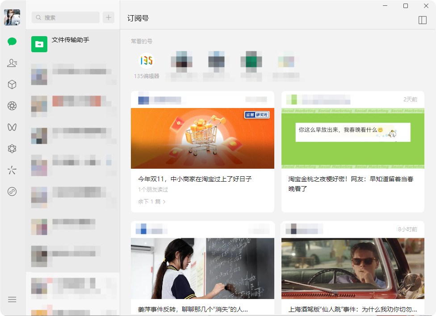
Task: Open the hexagon flower Search icon in the sidebar
Action: (x=12, y=149)
